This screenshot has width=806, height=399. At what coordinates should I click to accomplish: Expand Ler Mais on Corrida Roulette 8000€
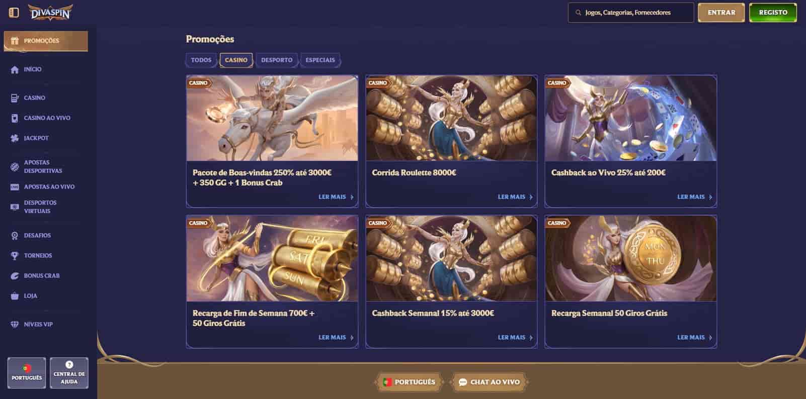point(515,197)
